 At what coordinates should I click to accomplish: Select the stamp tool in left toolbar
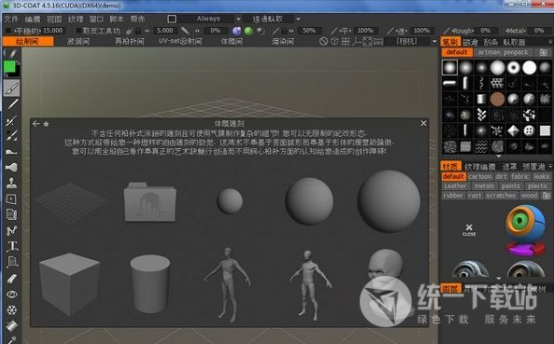[x=11, y=183]
